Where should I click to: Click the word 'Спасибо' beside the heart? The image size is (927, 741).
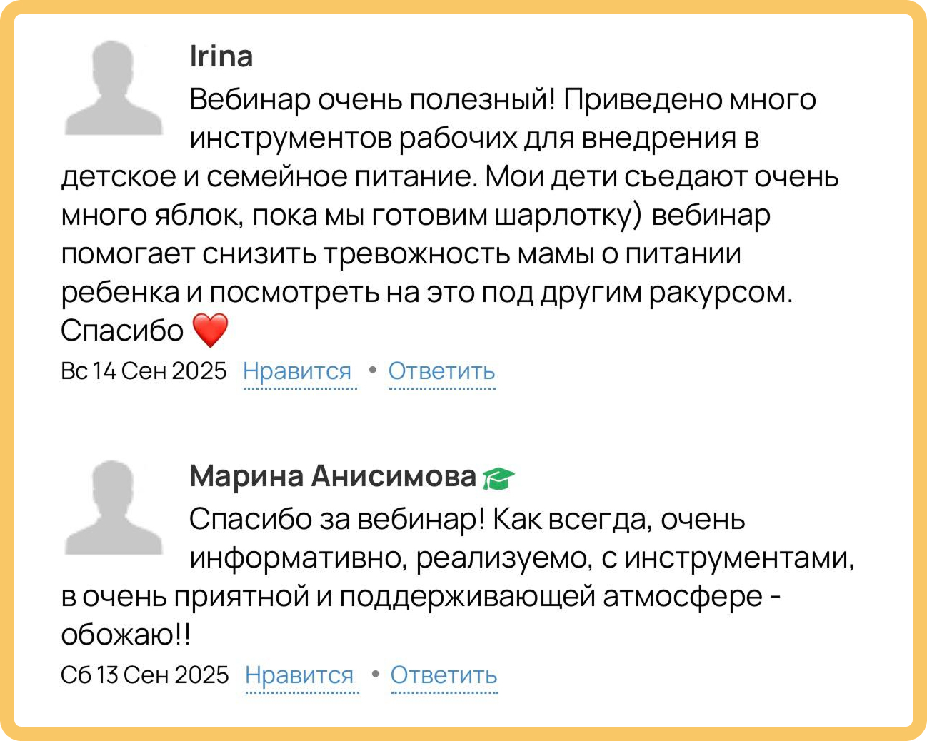[122, 331]
